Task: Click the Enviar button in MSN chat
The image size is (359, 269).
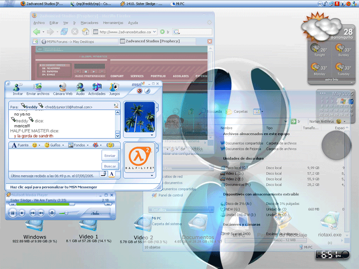Action: coord(110,156)
